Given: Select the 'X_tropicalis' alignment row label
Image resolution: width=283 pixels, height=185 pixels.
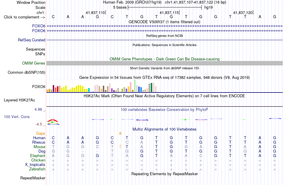Looking at the screenshot, I should [35, 165].
